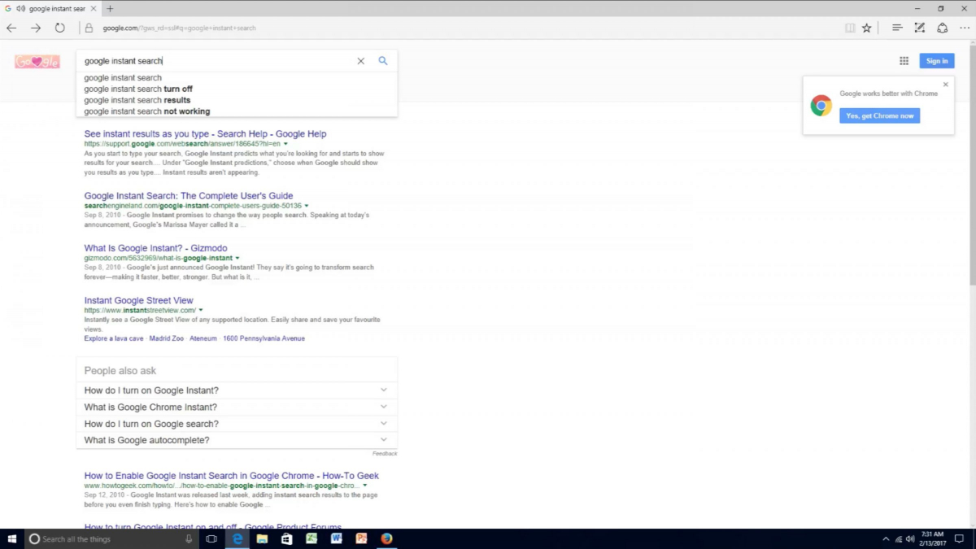Launch PowerPoint from the taskbar
The image size is (976, 549).
362,538
